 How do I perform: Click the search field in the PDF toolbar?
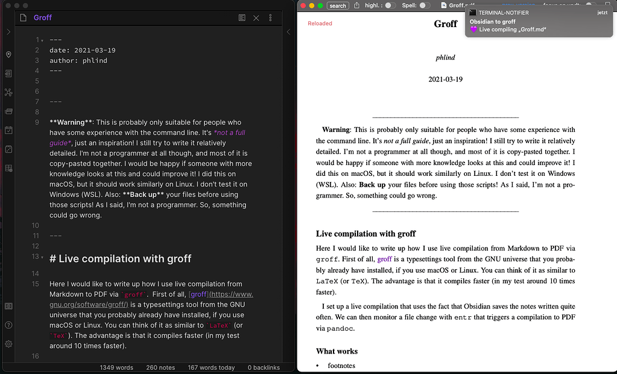pos(337,5)
